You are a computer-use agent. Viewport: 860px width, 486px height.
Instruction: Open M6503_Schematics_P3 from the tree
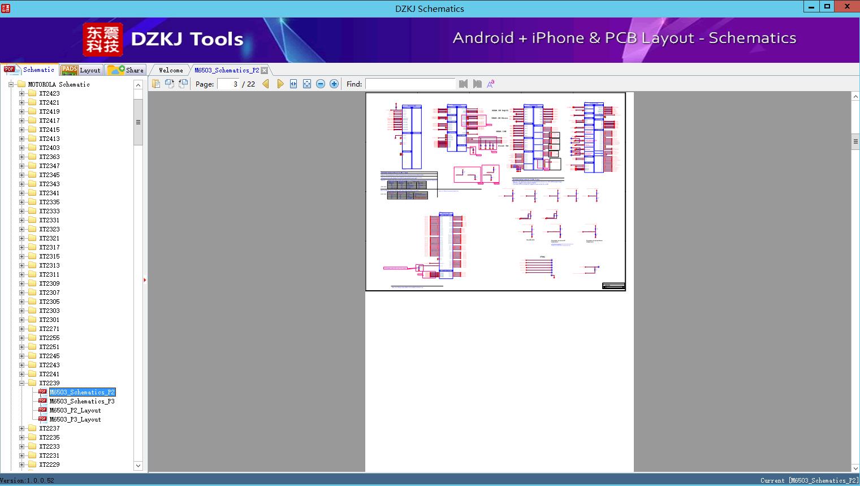tap(82, 401)
